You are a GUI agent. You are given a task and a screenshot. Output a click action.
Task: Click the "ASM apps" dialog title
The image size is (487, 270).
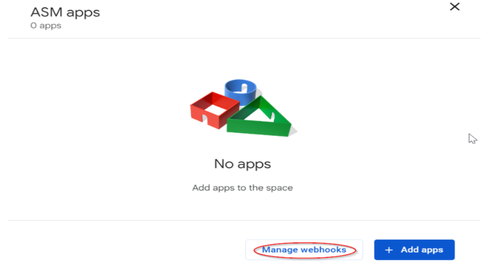pyautogui.click(x=65, y=12)
